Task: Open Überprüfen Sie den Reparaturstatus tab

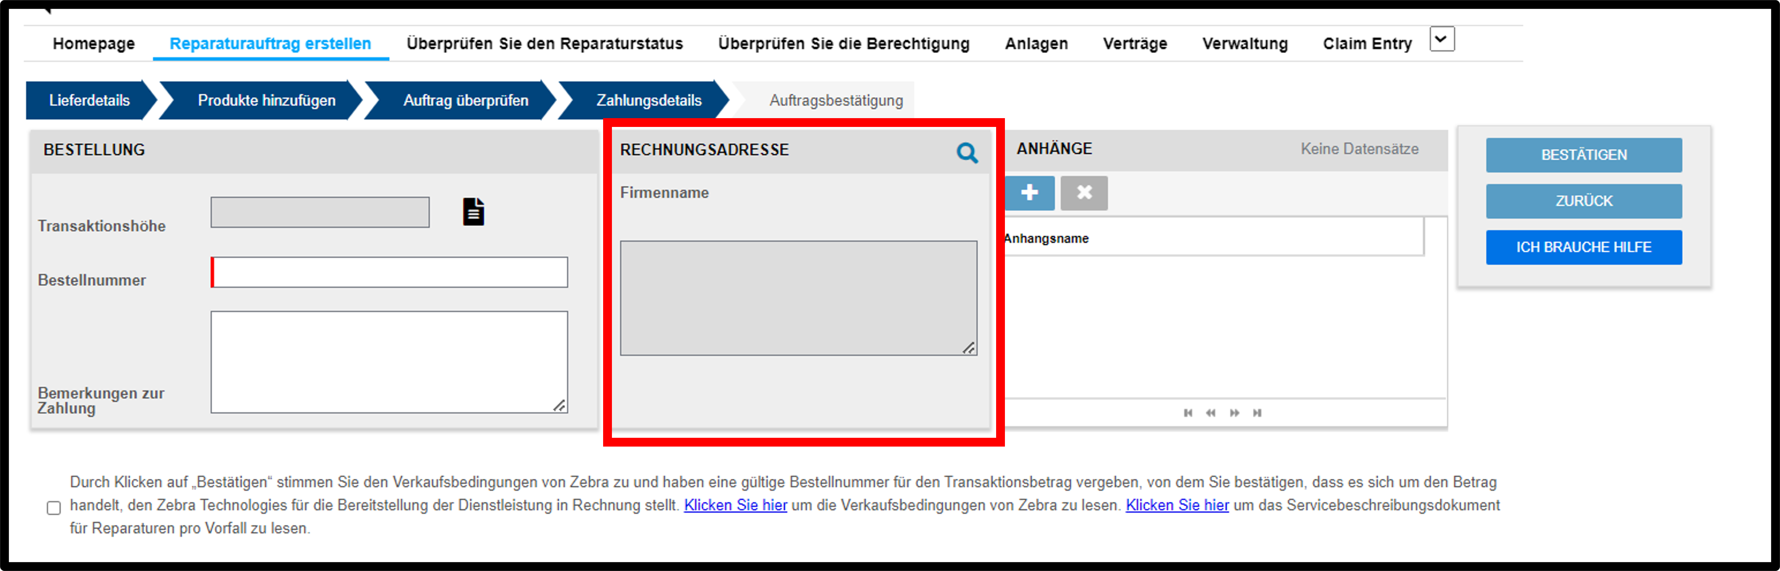Action: pos(544,44)
